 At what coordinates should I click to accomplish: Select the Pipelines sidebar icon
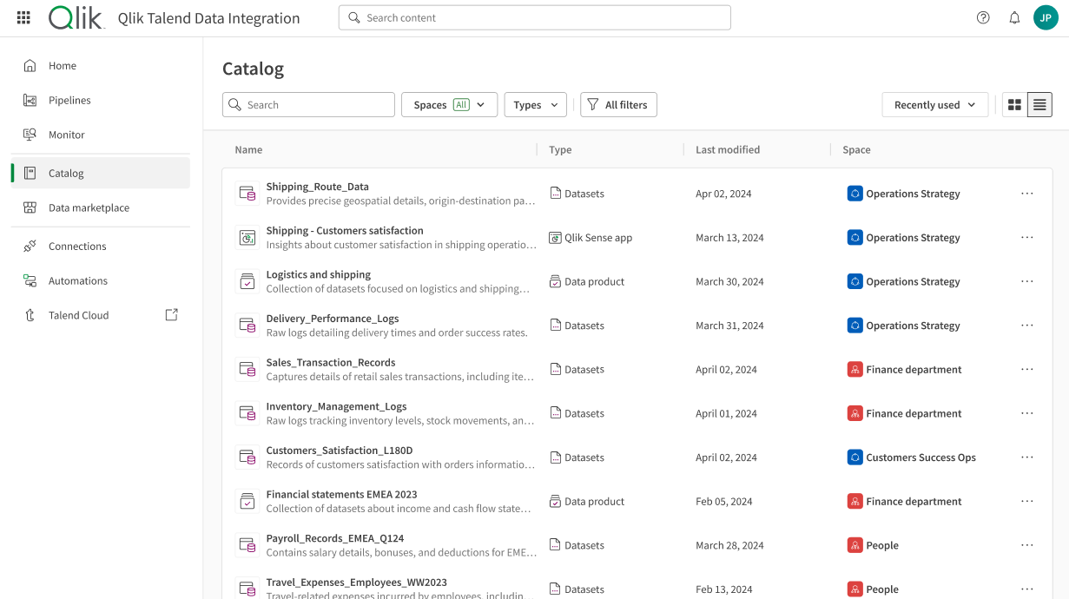(x=31, y=100)
